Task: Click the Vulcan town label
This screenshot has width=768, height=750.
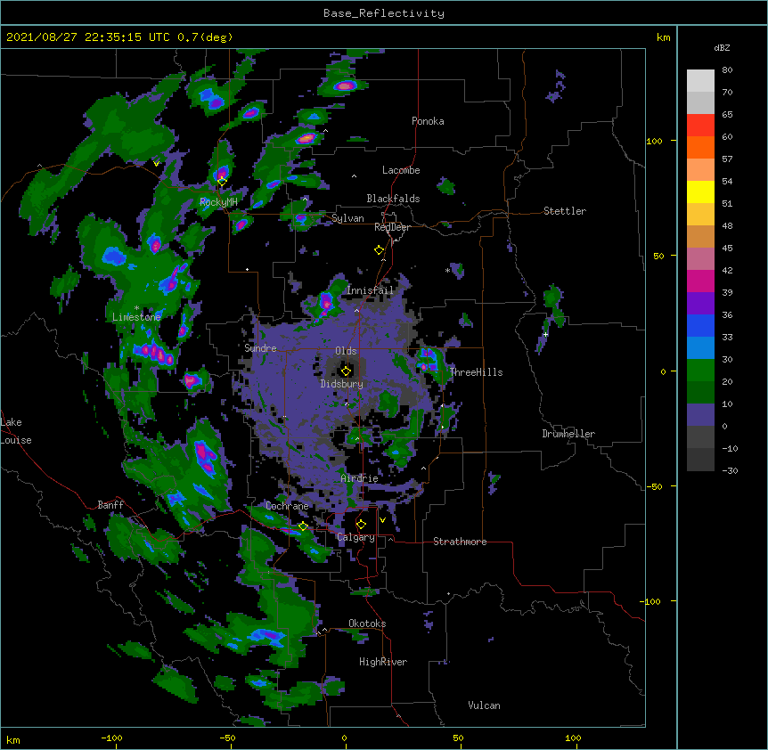Action: point(484,705)
